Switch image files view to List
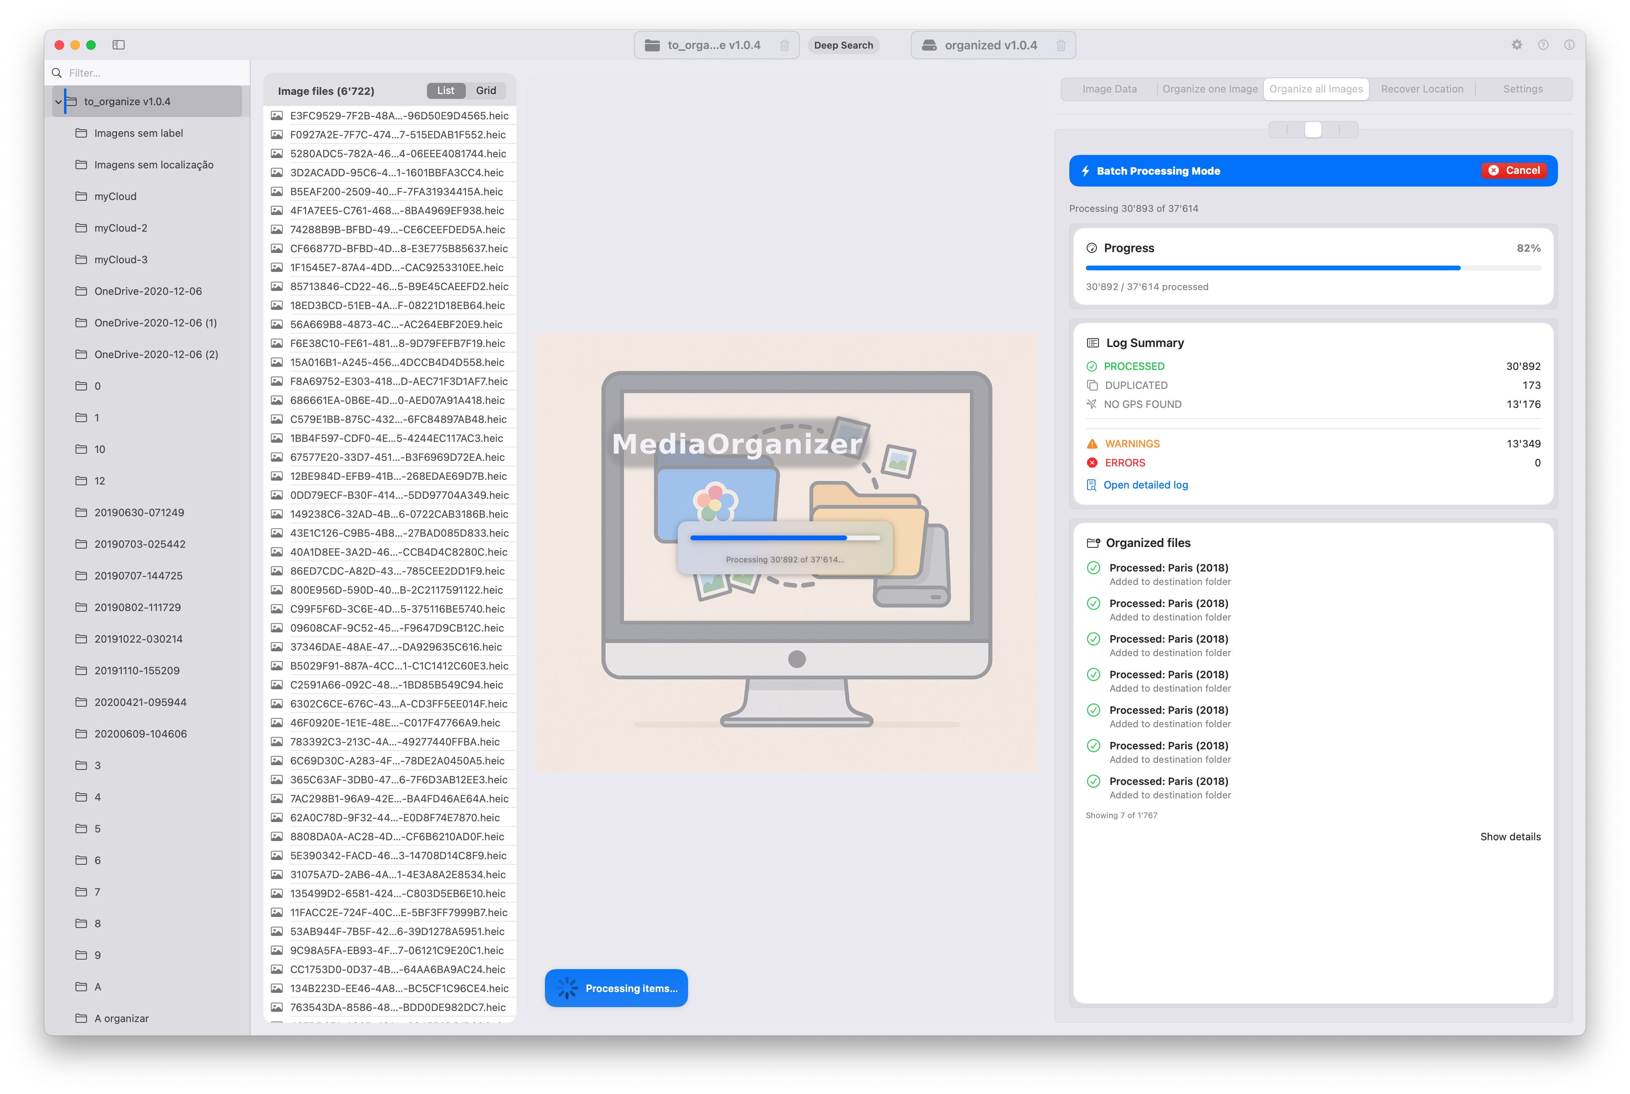 click(x=445, y=91)
